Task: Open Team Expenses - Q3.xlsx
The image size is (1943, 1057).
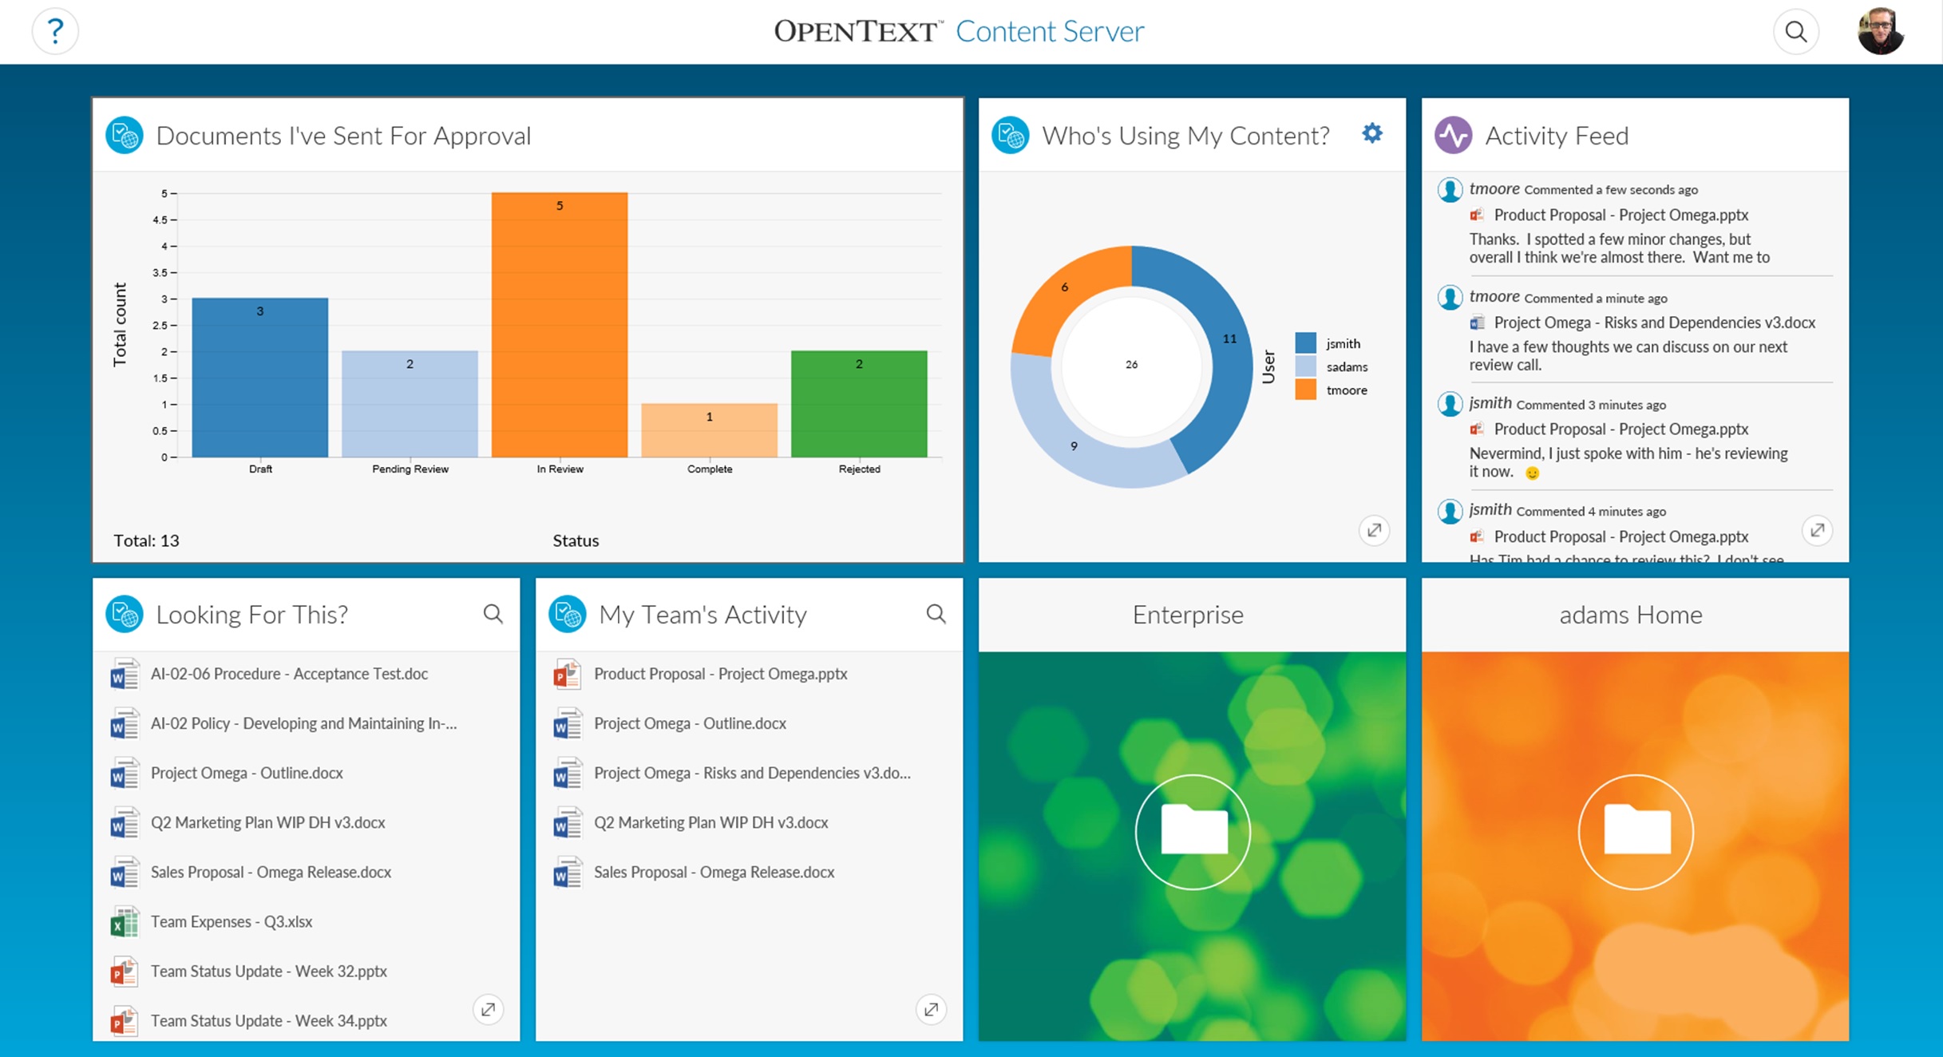Action: pyautogui.click(x=231, y=921)
